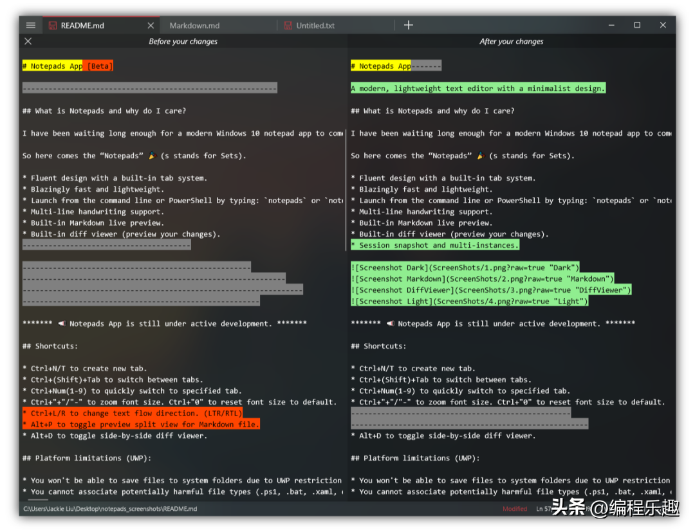
Task: Click the added 'Screenshot Dark' line
Action: (x=465, y=268)
